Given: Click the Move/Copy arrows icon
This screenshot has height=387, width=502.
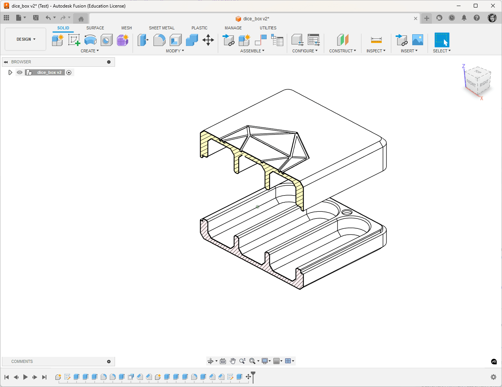Looking at the screenshot, I should [x=208, y=40].
